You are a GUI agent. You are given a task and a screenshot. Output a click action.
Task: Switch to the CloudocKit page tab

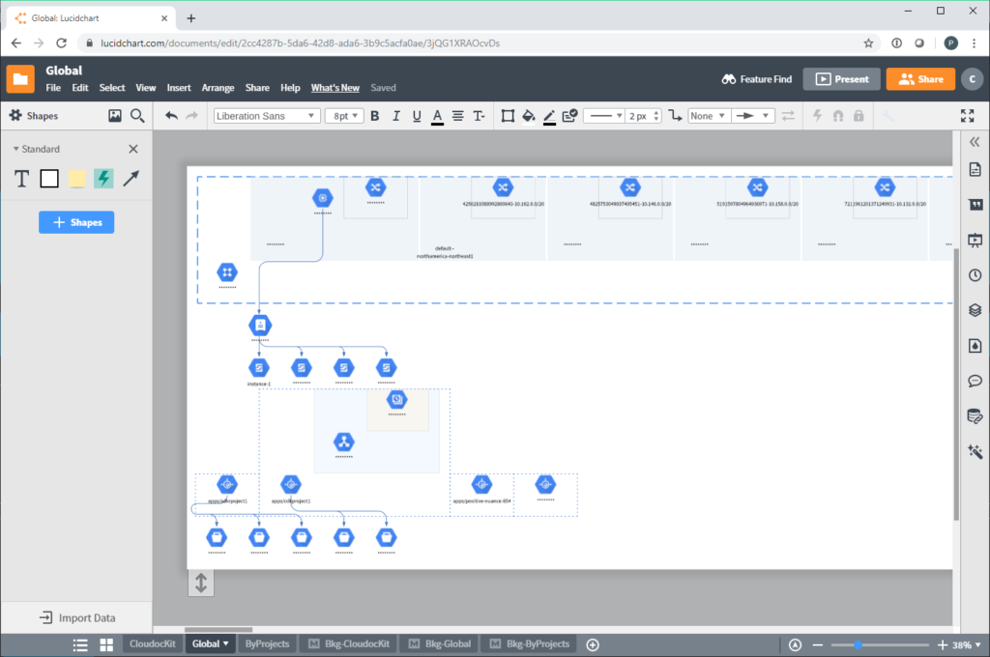pyautogui.click(x=152, y=643)
